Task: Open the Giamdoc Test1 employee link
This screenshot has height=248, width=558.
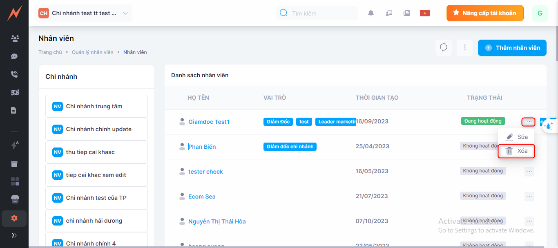Action: coord(209,122)
